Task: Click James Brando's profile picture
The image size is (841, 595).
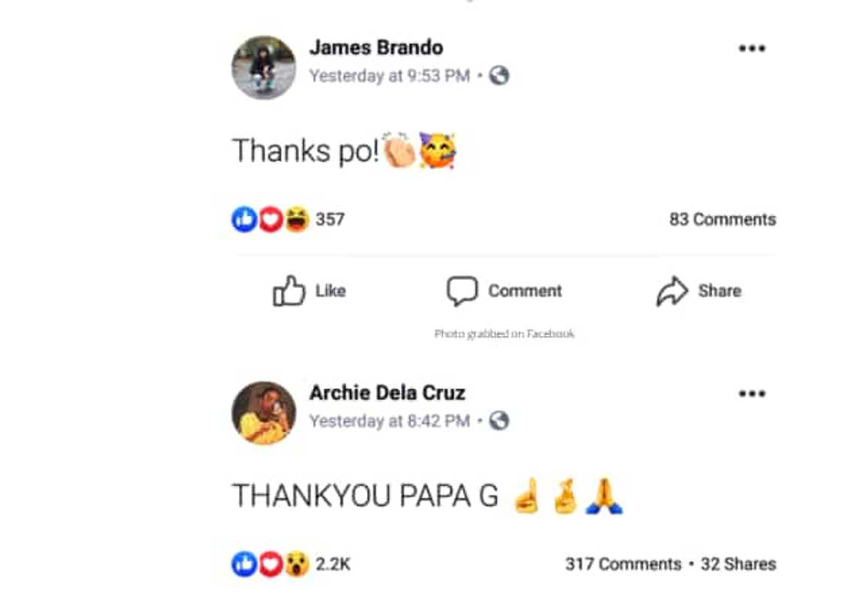Action: pyautogui.click(x=264, y=68)
